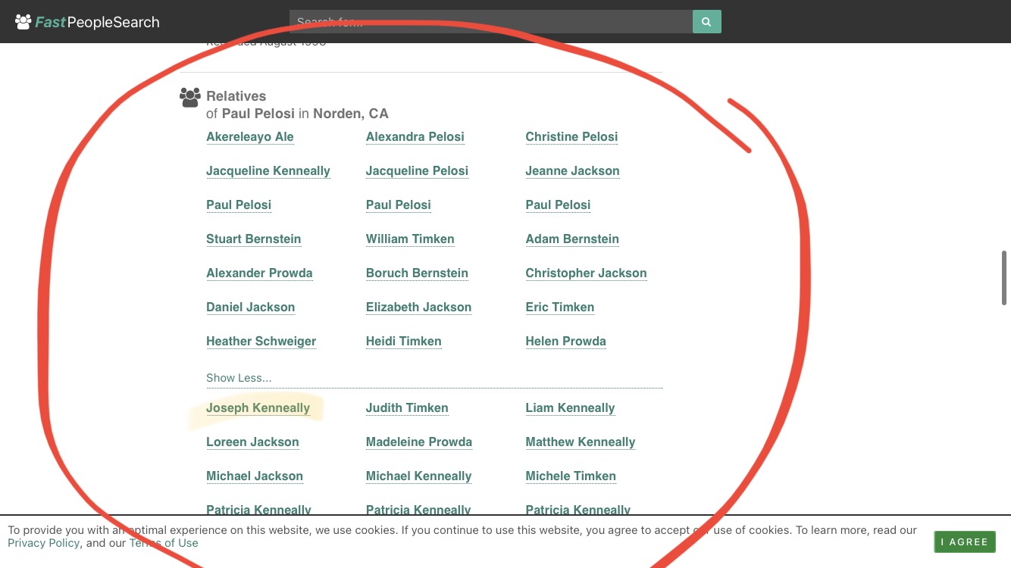Open Eric Timken's profile
This screenshot has width=1011, height=568.
[560, 307]
